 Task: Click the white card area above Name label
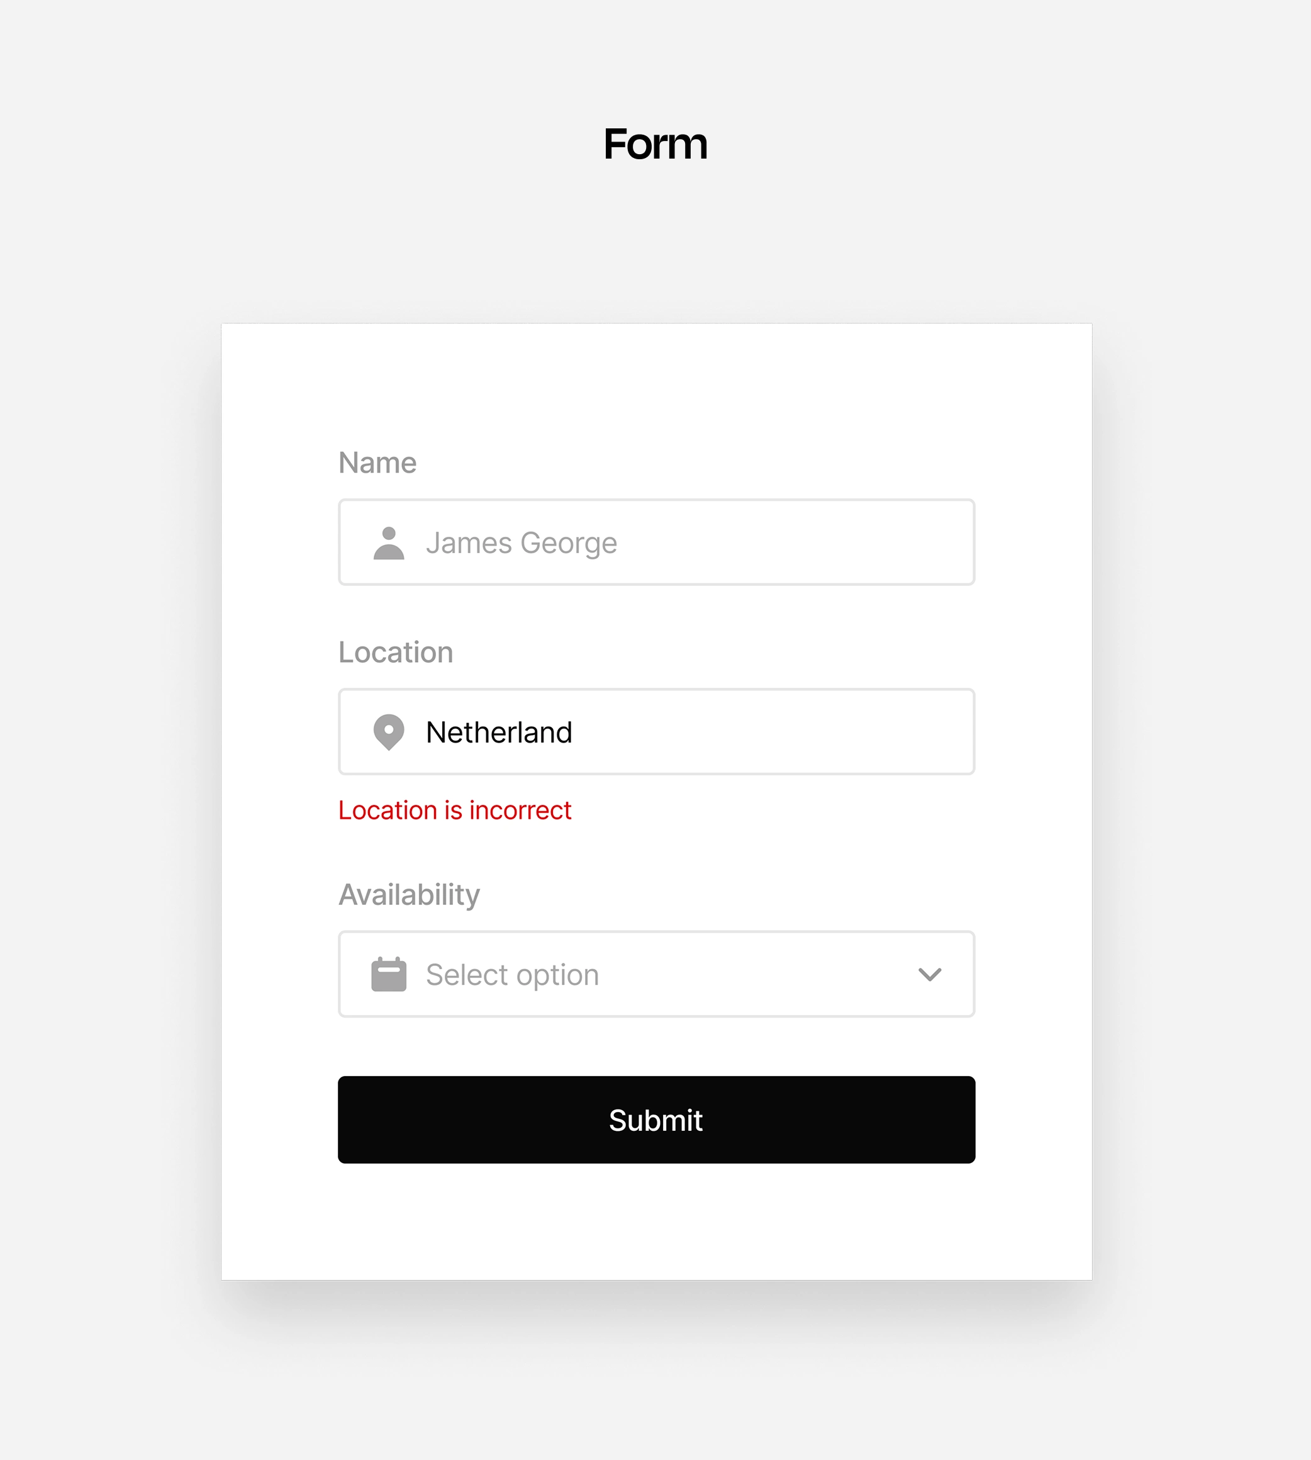click(x=655, y=382)
